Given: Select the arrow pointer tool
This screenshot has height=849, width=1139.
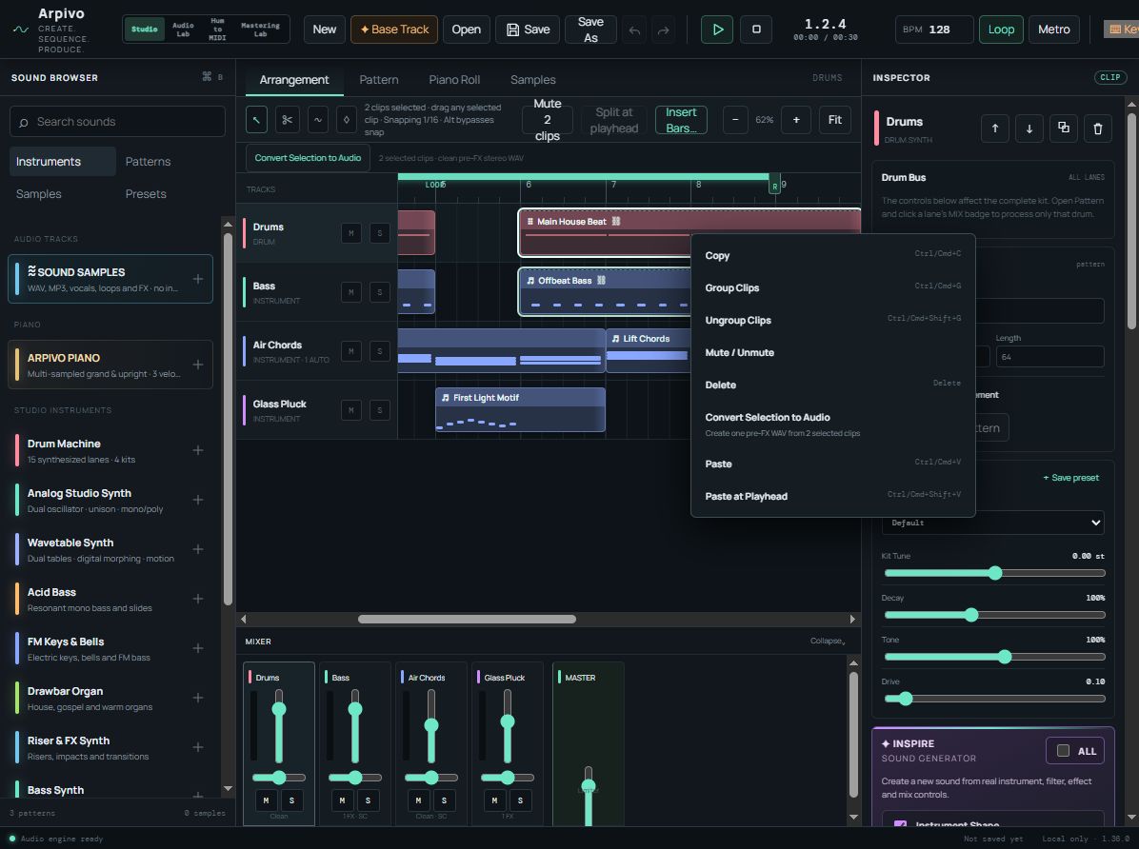Looking at the screenshot, I should (x=256, y=120).
